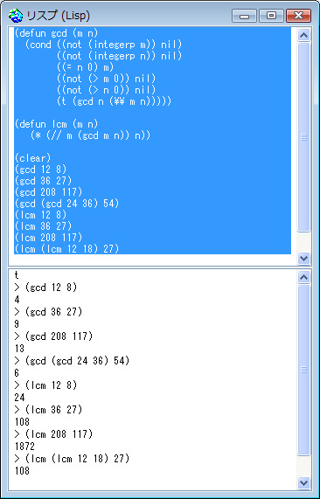
Task: Place cursor on '(lcm (lcm 12 18) 27)' editor line
Action: 66,248
